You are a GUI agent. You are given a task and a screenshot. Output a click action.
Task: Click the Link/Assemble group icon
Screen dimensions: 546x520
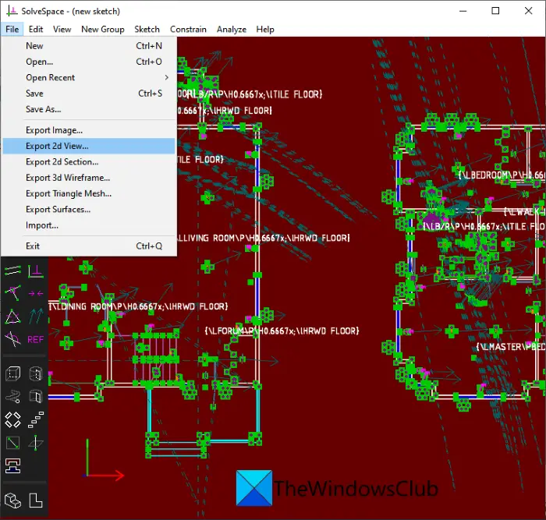pos(13,465)
